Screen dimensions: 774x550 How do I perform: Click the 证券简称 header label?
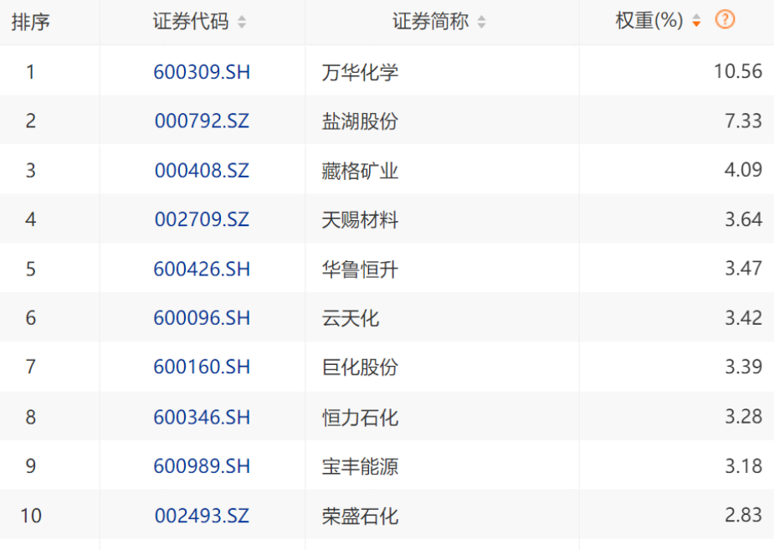pos(430,21)
